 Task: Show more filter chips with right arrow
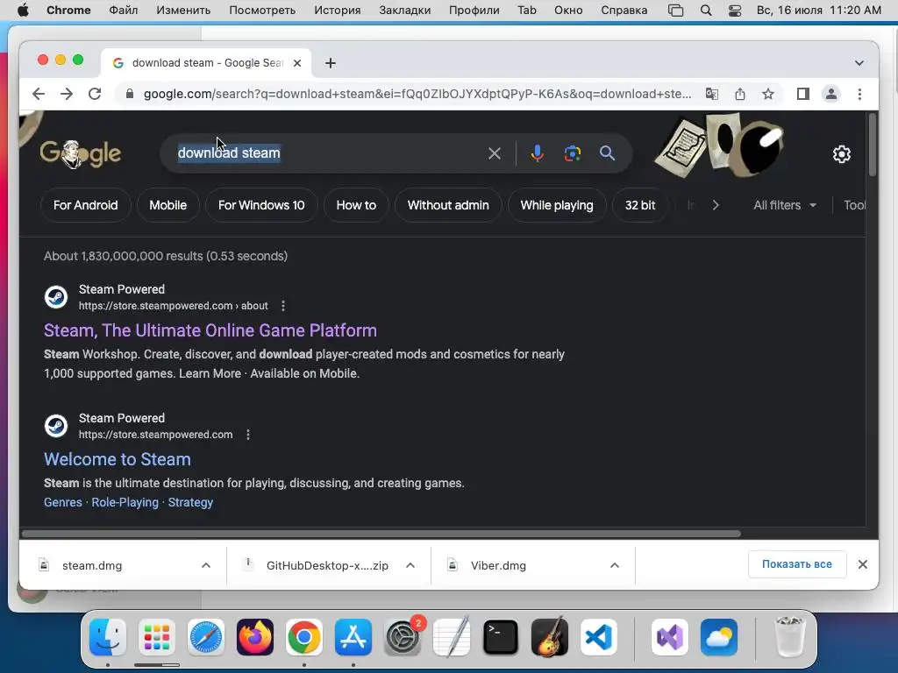(716, 205)
